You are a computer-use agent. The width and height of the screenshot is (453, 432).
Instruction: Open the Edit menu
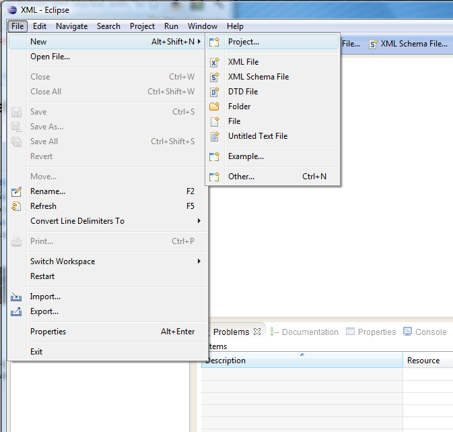[40, 26]
